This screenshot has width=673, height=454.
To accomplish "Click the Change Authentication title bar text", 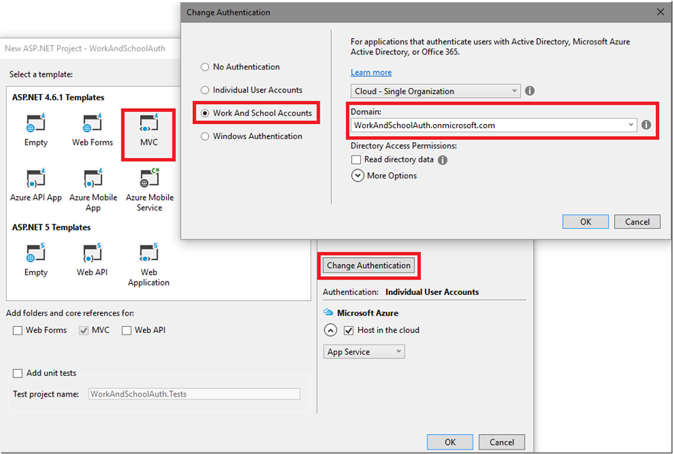I will pos(228,13).
